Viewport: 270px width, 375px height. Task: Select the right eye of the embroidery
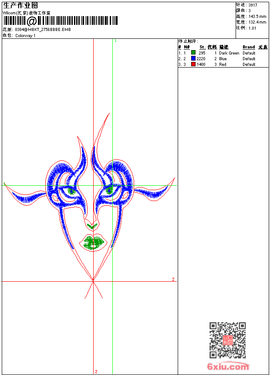coord(111,190)
